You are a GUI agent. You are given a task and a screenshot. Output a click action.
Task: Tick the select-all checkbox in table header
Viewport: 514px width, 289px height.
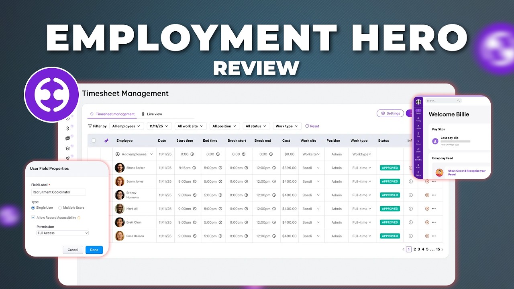pos(94,140)
